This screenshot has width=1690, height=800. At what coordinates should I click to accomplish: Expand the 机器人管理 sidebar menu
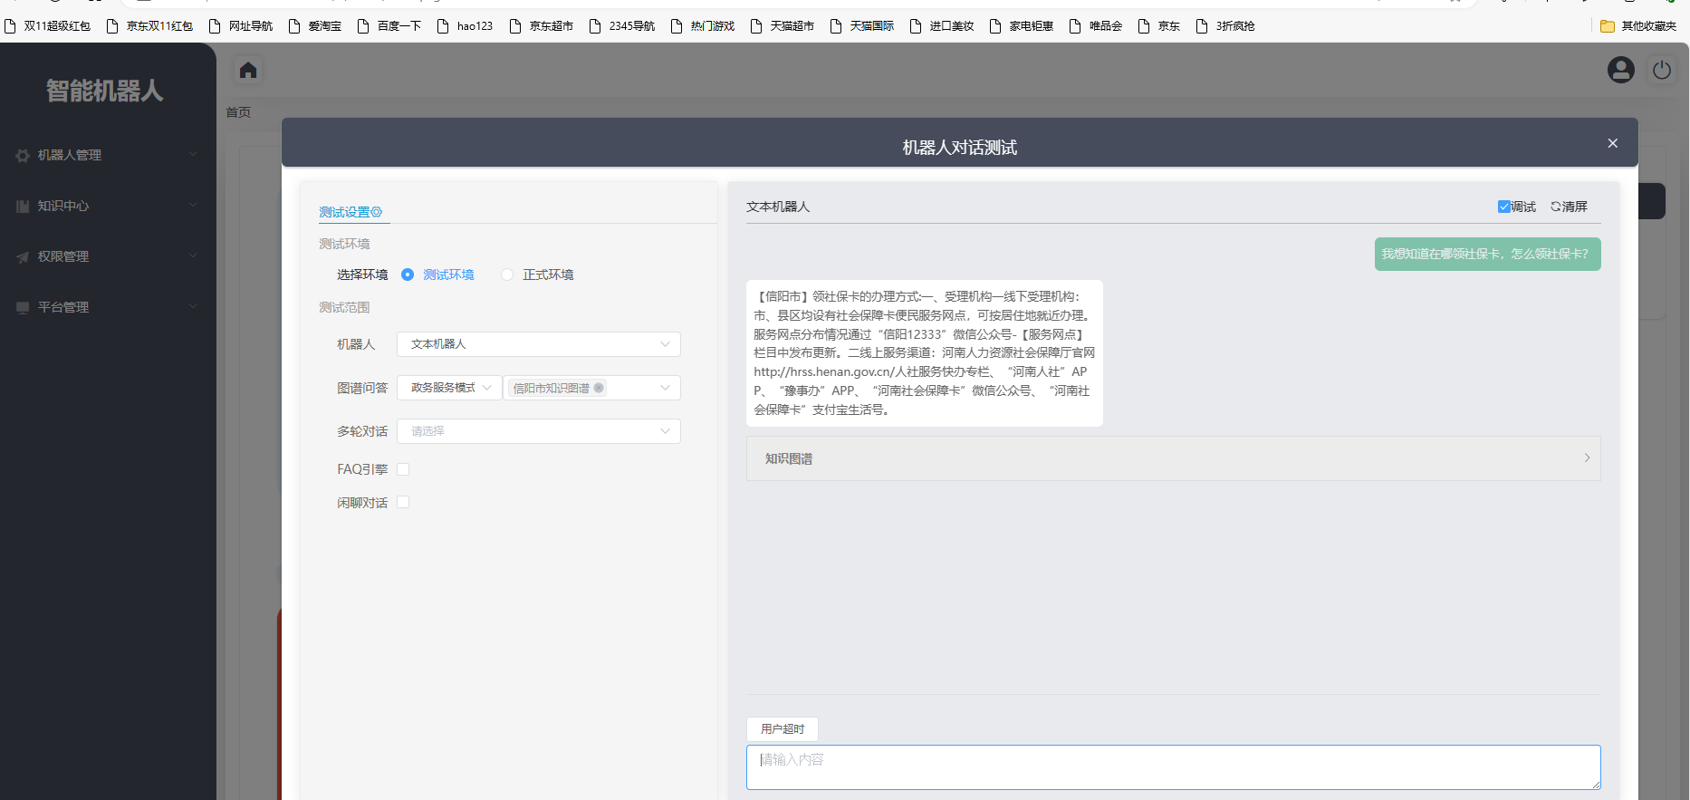[108, 156]
